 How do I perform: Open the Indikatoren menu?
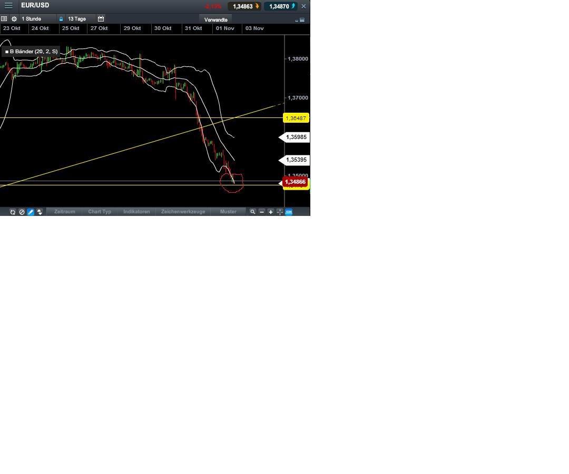tap(136, 212)
